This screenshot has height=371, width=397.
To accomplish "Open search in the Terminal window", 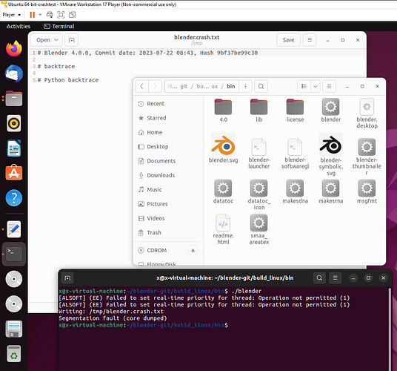I will point(319,278).
